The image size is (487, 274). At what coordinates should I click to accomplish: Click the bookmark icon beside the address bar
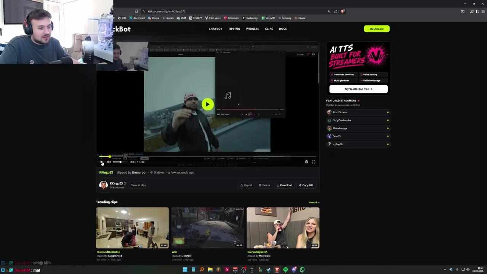(x=136, y=11)
